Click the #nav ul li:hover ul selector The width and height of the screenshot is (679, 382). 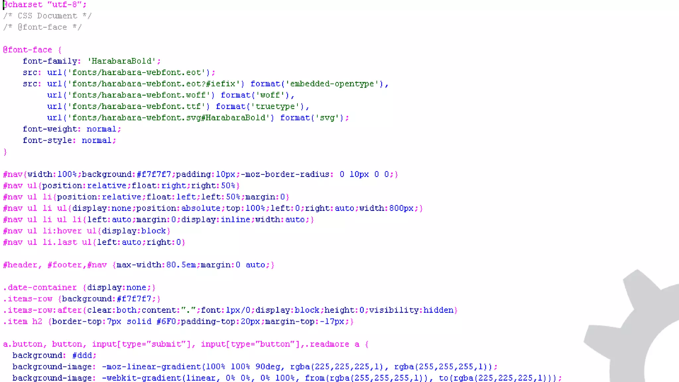pyautogui.click(x=50, y=231)
